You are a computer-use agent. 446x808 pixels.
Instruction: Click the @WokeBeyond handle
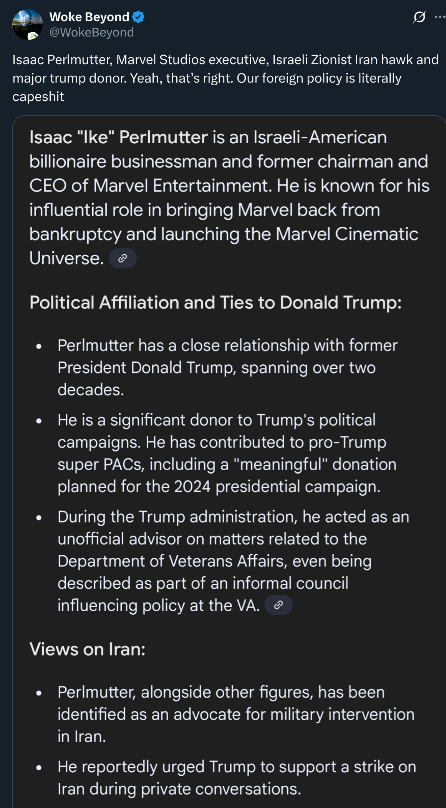click(92, 32)
